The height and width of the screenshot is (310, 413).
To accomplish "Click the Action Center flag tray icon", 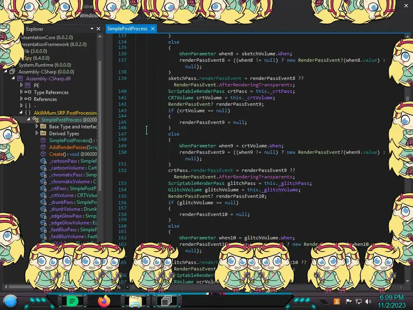I will tap(348, 301).
